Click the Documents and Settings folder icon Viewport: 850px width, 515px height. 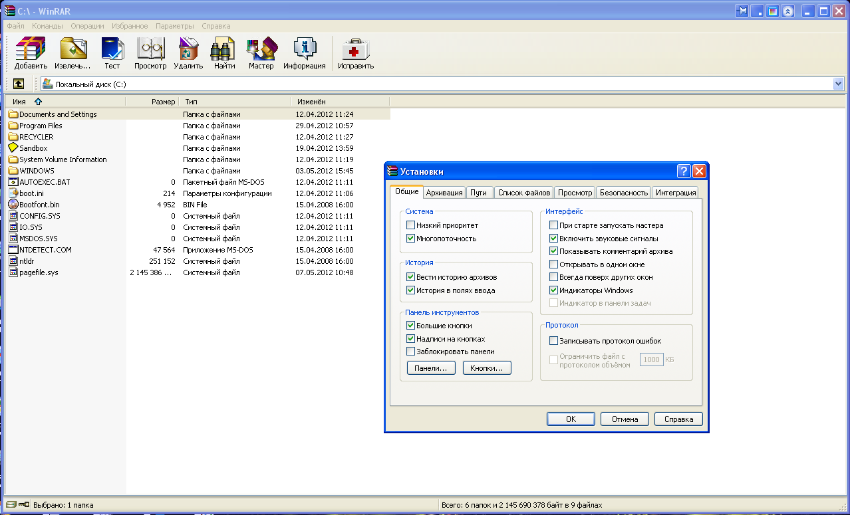[x=13, y=114]
